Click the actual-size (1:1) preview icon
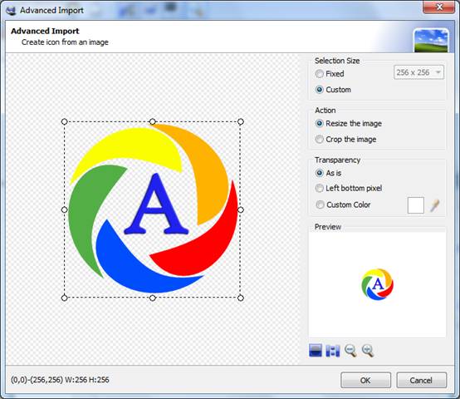The width and height of the screenshot is (460, 399). coord(333,350)
